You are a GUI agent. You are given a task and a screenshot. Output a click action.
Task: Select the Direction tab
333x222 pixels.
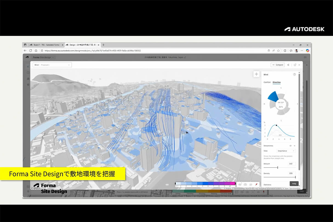(277, 82)
